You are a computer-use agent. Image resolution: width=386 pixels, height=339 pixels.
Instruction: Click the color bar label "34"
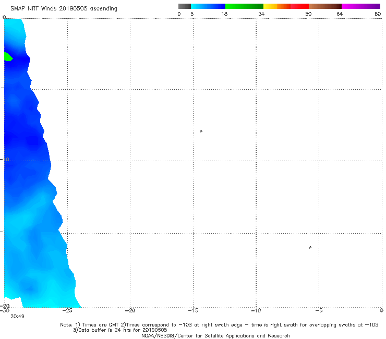point(261,14)
